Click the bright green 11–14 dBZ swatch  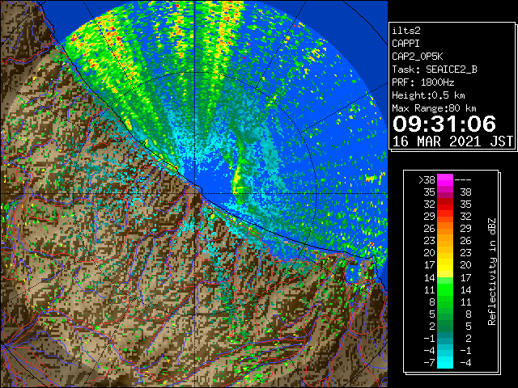445,289
